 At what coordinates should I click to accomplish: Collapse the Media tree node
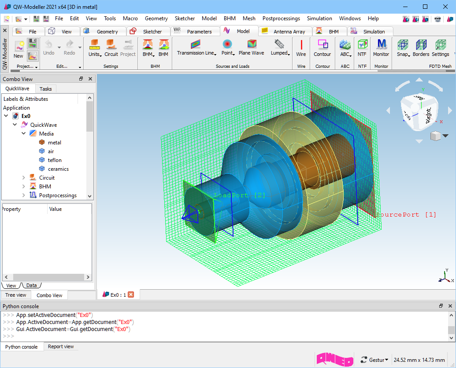24,134
